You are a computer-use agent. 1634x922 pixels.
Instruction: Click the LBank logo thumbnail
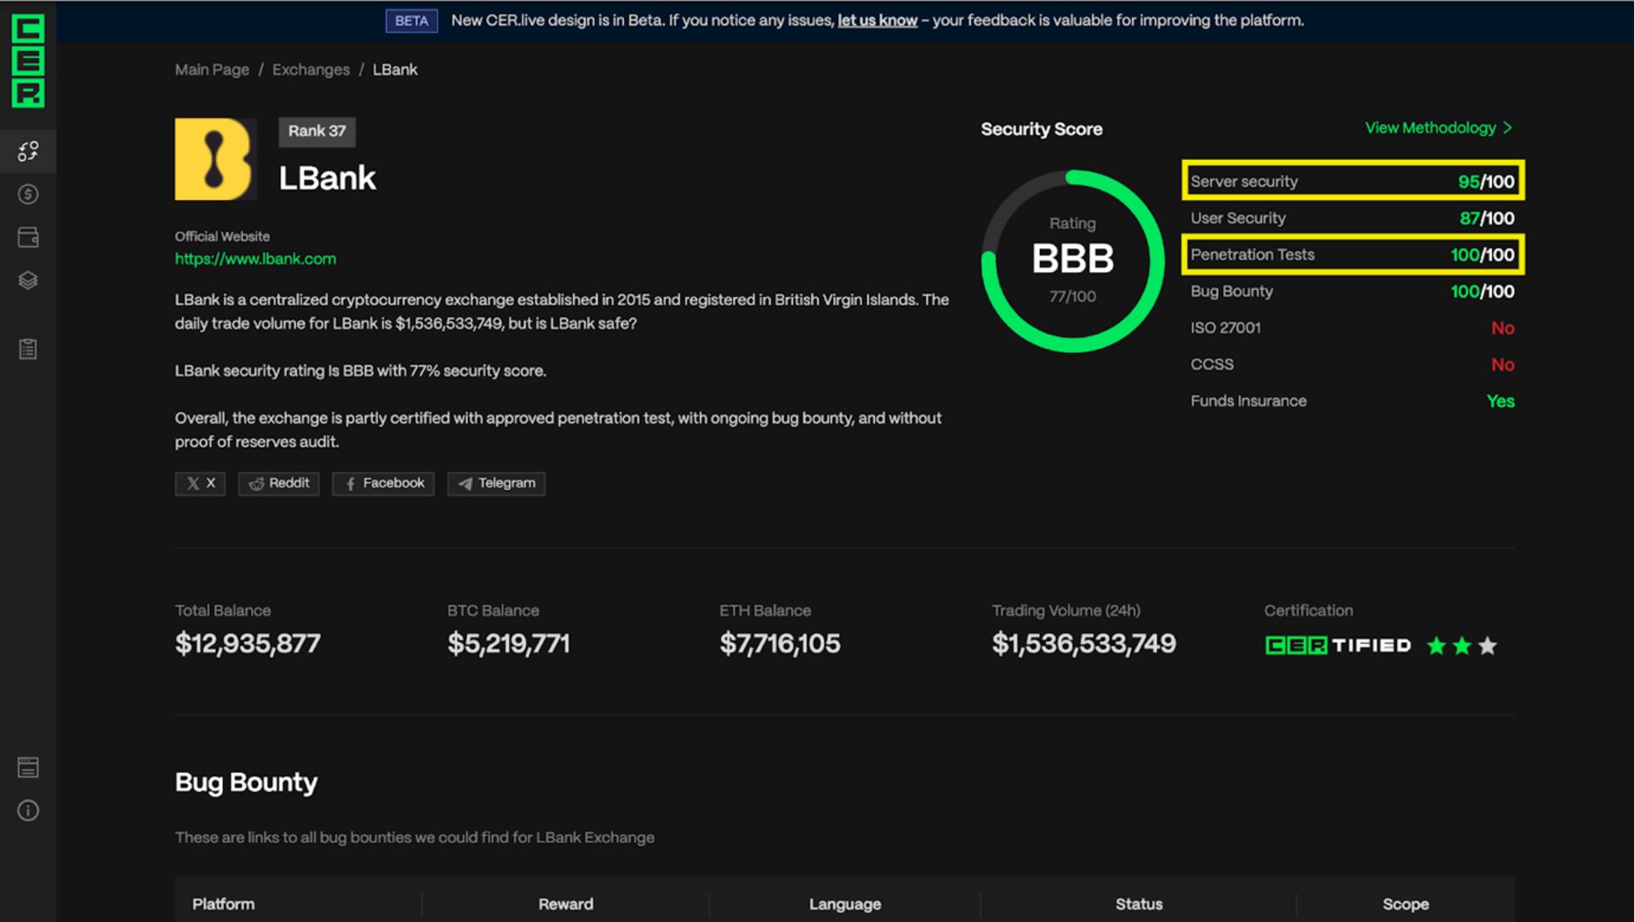215,159
